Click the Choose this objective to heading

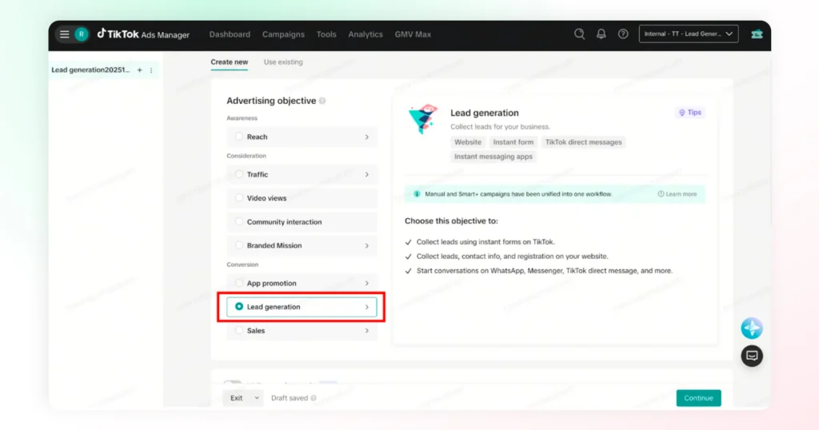(451, 221)
